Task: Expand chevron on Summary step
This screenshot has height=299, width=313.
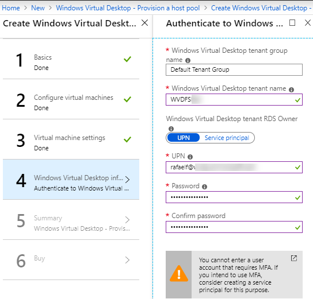Action: (x=127, y=220)
